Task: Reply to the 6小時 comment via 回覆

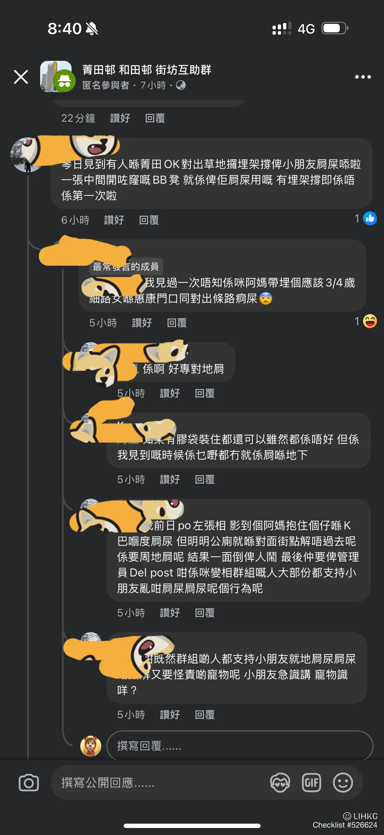Action: point(149,220)
